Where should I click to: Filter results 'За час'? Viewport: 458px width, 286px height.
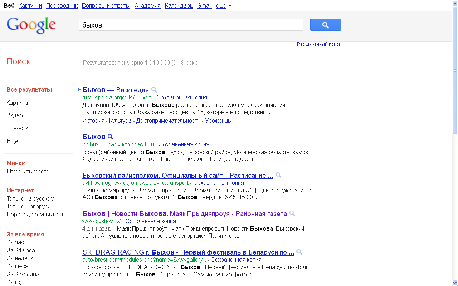click(15, 242)
